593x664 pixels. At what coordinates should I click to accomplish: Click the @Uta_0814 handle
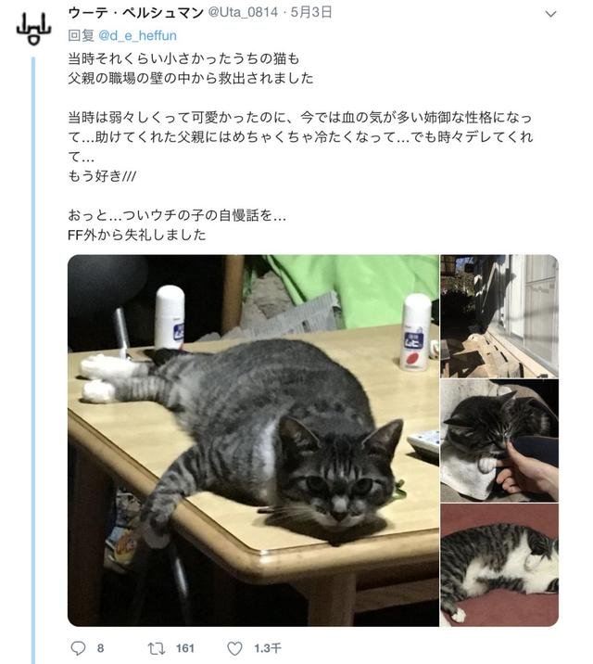(243, 13)
